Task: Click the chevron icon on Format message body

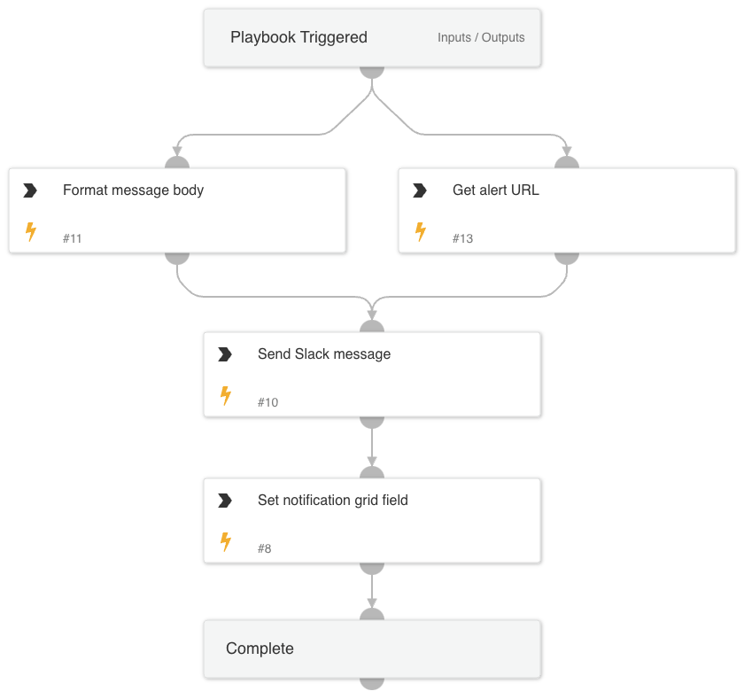Action: (30, 190)
